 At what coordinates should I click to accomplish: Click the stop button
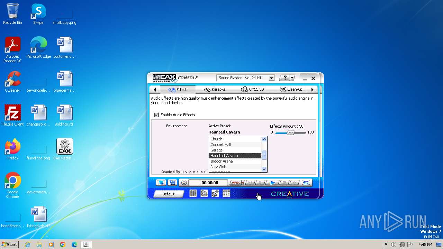(284, 183)
